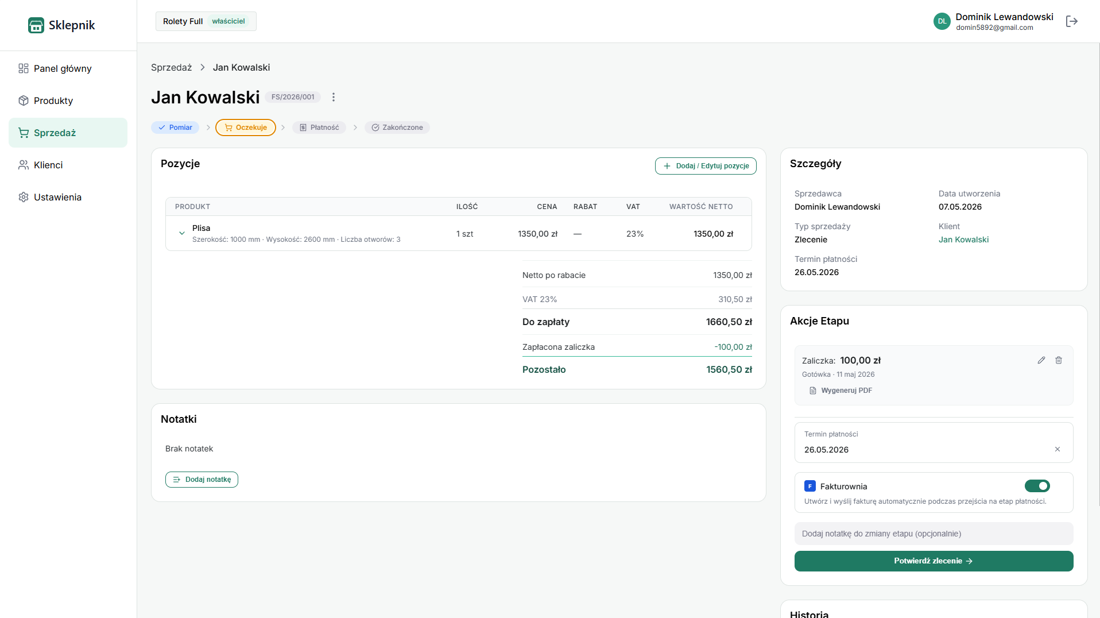Click the stage change note input field
1100x618 pixels.
(x=934, y=534)
